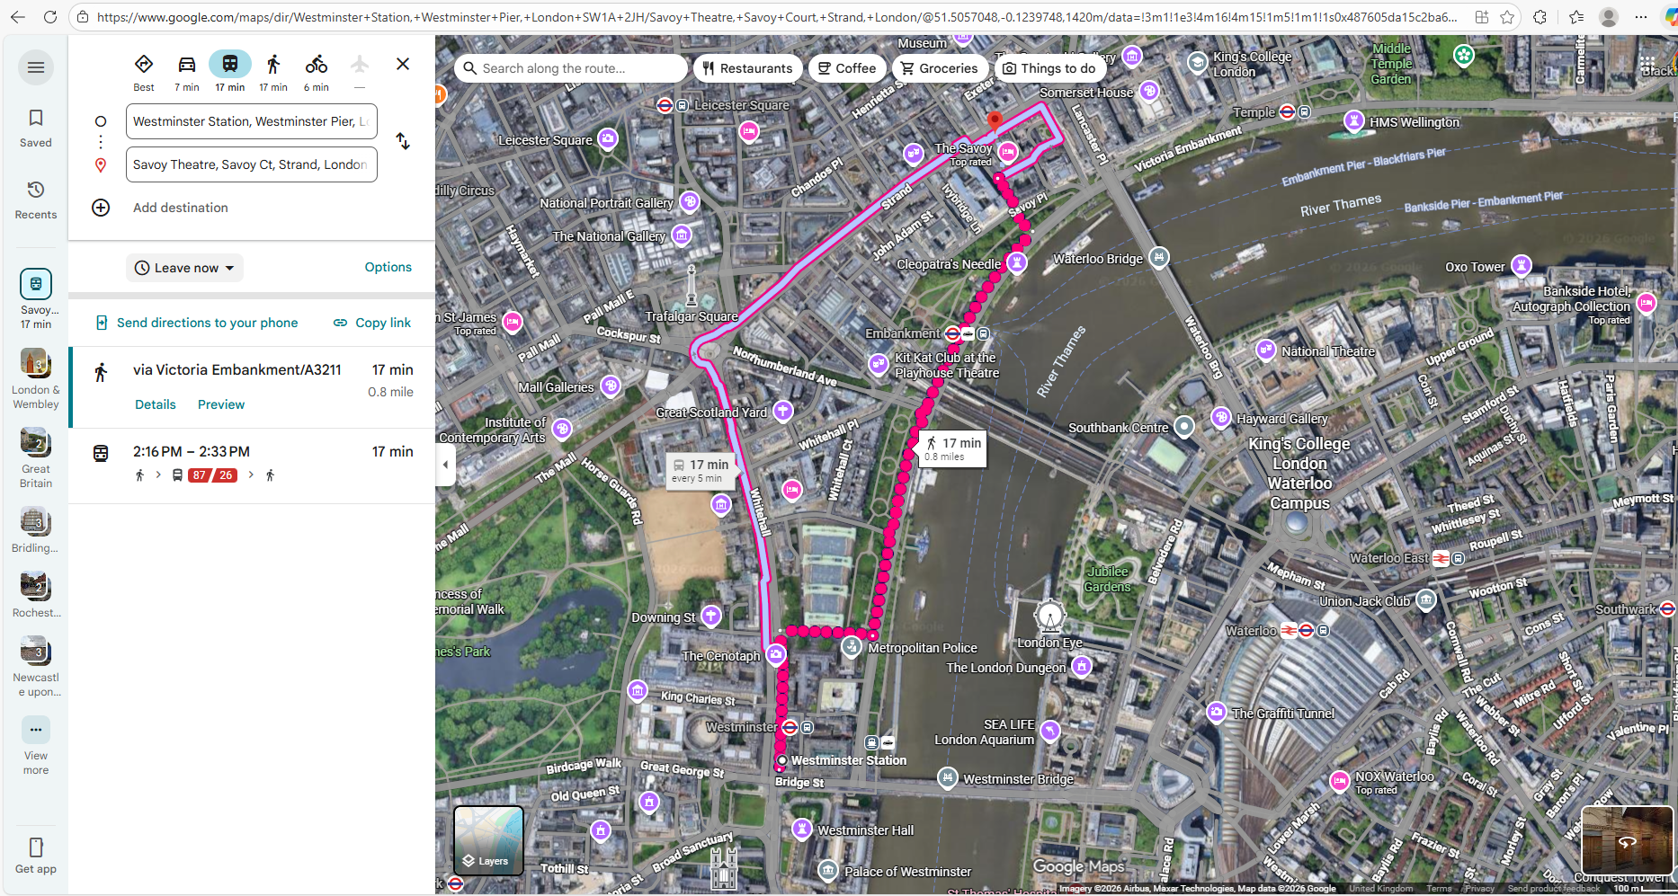Edit the Westminster Station starting point field
1678x896 pixels.
click(251, 121)
